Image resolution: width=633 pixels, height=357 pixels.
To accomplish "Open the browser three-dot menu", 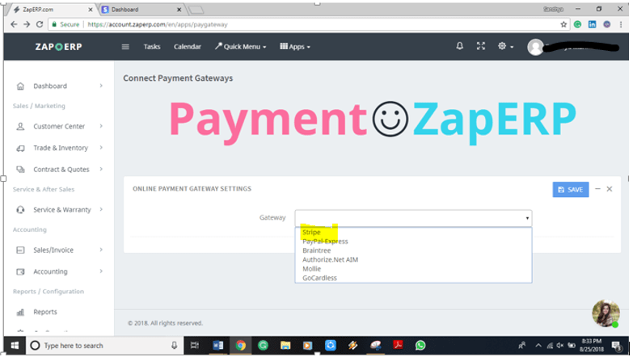I will [621, 24].
